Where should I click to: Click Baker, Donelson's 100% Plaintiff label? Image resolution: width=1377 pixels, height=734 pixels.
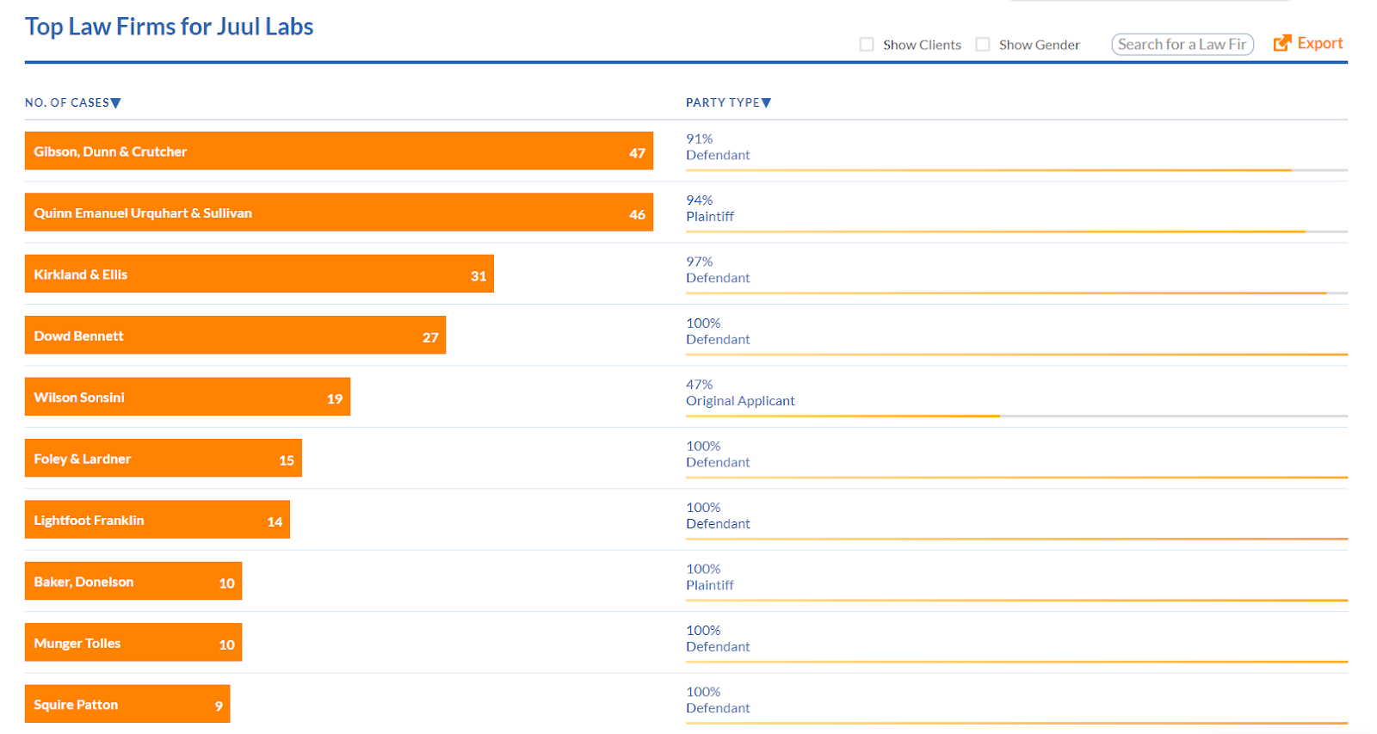point(710,577)
